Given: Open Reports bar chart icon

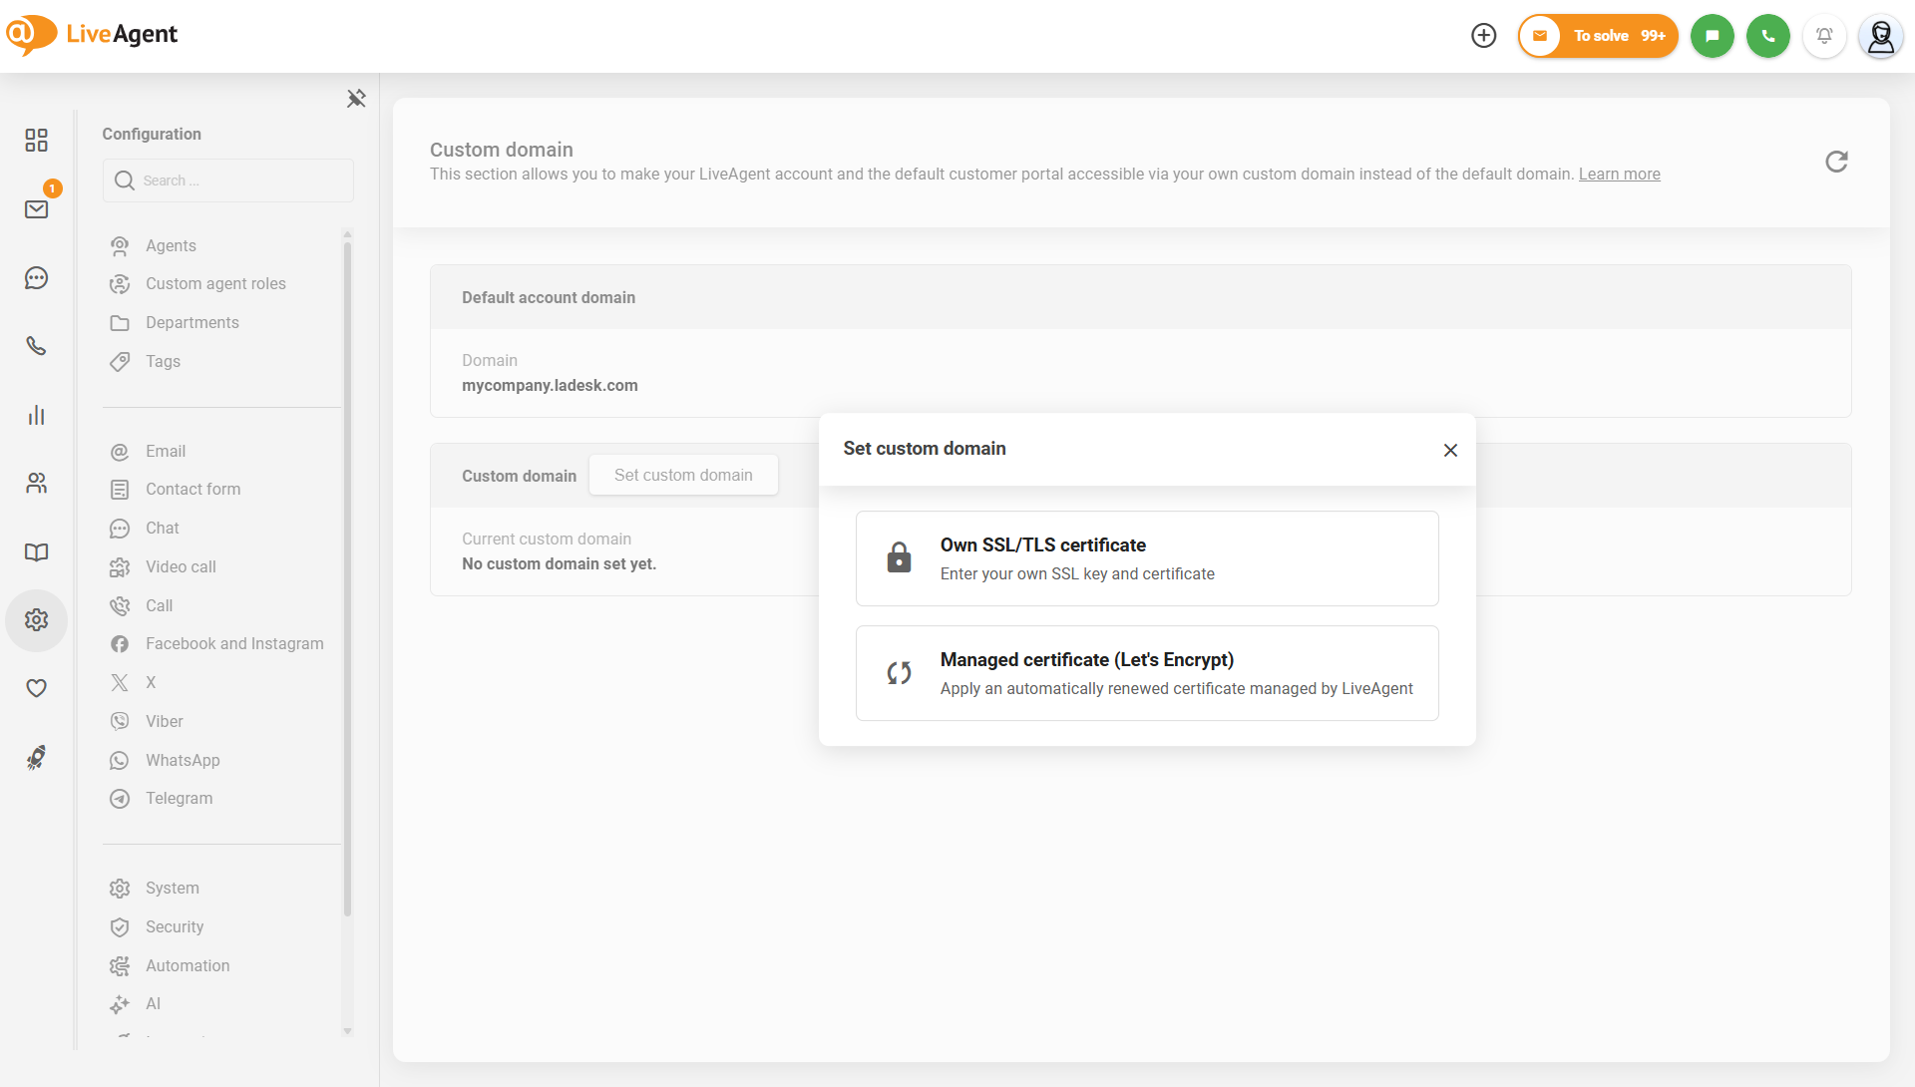Looking at the screenshot, I should tap(37, 415).
